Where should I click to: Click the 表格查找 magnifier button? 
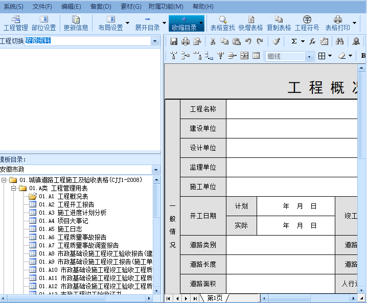pos(222,23)
